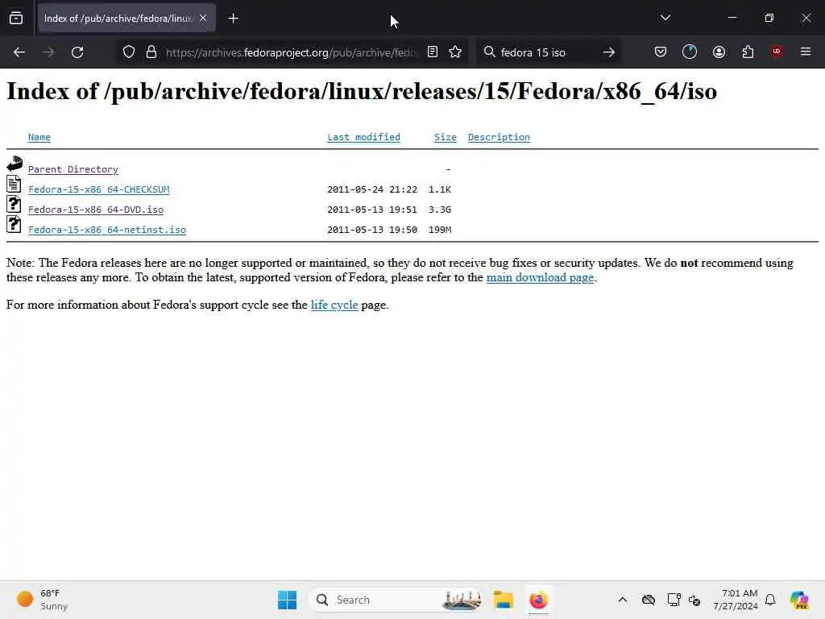Click the archives.fedoraproject.org URL field
825x619 pixels.
coord(290,52)
